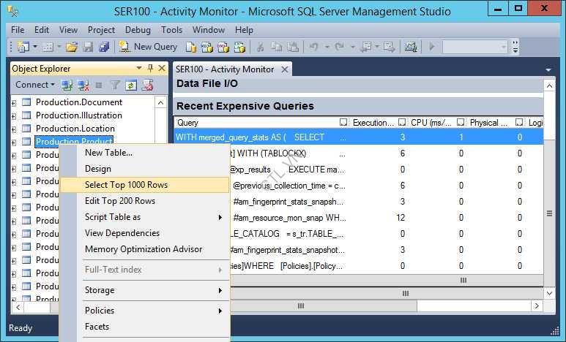Choose New Table... in context menu
Viewport: 566px width, 342px height.
click(x=144, y=153)
